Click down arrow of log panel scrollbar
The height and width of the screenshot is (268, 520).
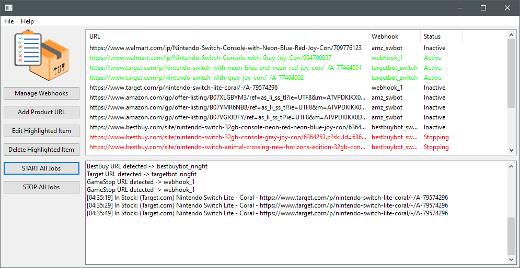coord(512,260)
